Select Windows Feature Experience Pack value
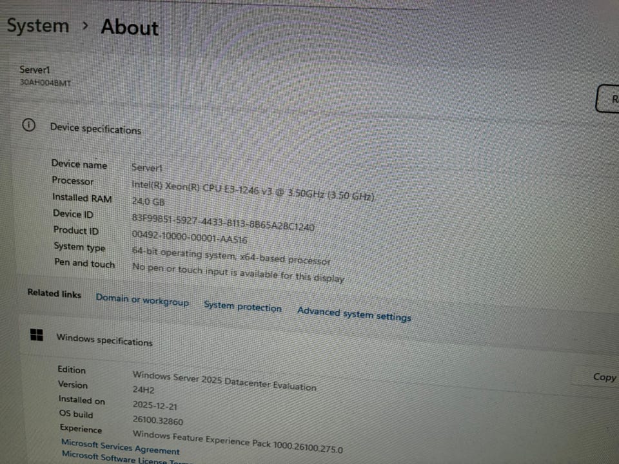 click(238, 441)
